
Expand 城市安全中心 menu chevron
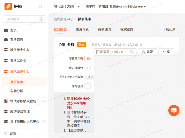pos(43,49)
